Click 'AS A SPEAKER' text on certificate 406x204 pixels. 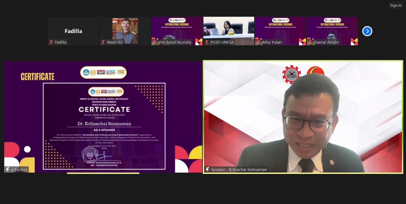tap(104, 130)
